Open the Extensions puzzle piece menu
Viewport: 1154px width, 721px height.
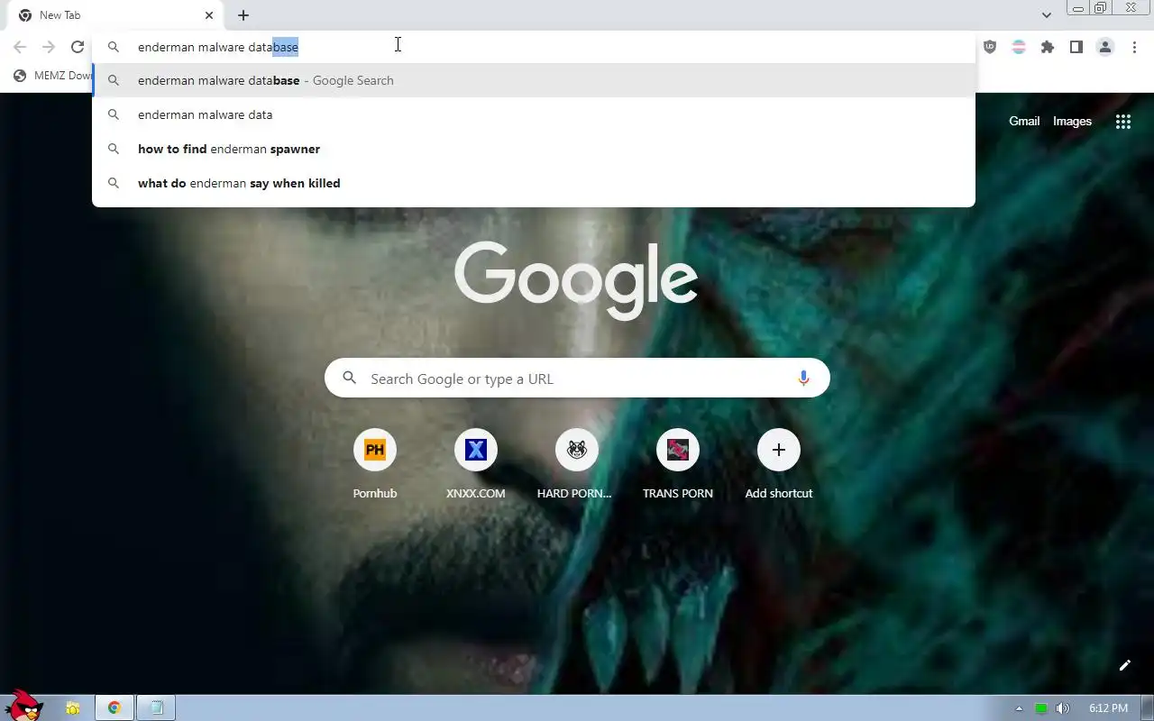(x=1048, y=47)
